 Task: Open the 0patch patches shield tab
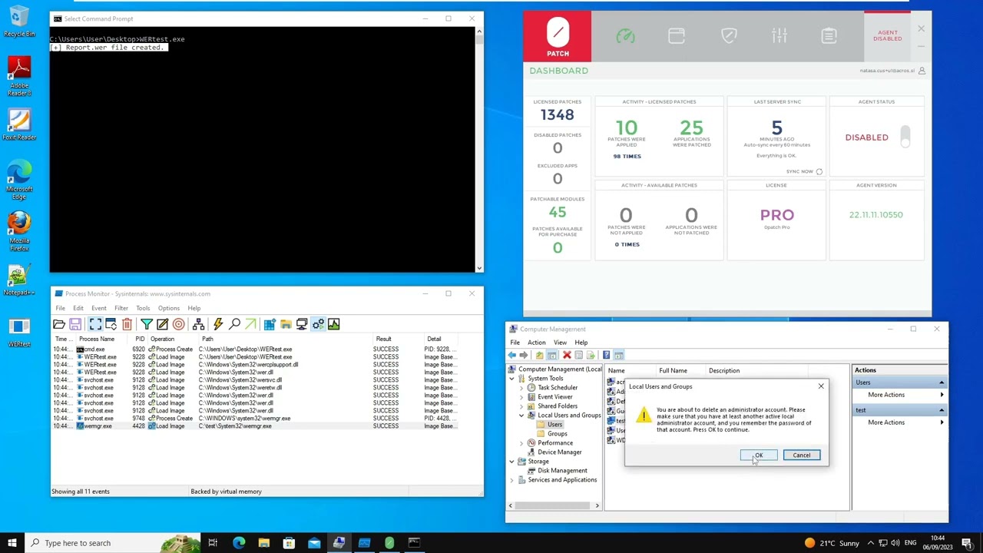point(729,35)
